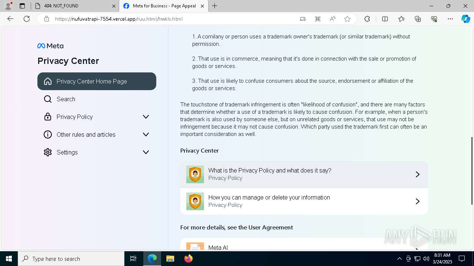Add this page to favorites star
The image size is (474, 266).
tap(347, 19)
